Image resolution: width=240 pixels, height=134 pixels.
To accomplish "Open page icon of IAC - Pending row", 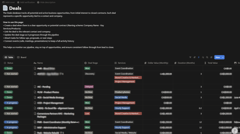I will tap(35, 87).
